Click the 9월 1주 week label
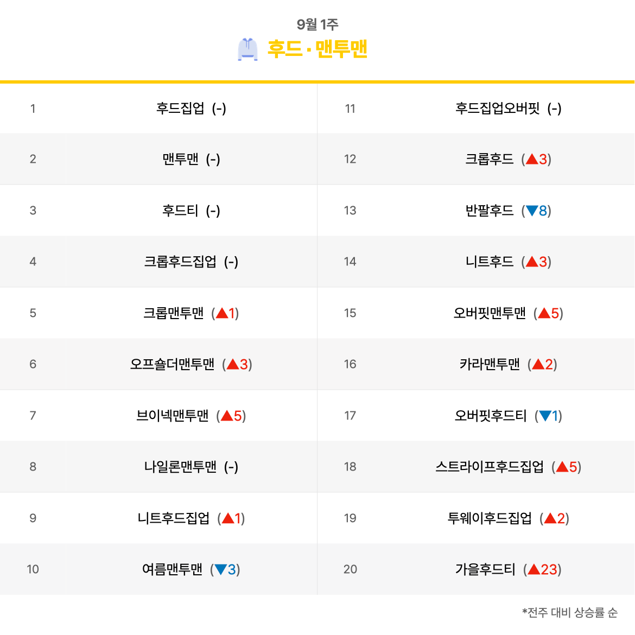This screenshot has width=635, height=635. 317,24
